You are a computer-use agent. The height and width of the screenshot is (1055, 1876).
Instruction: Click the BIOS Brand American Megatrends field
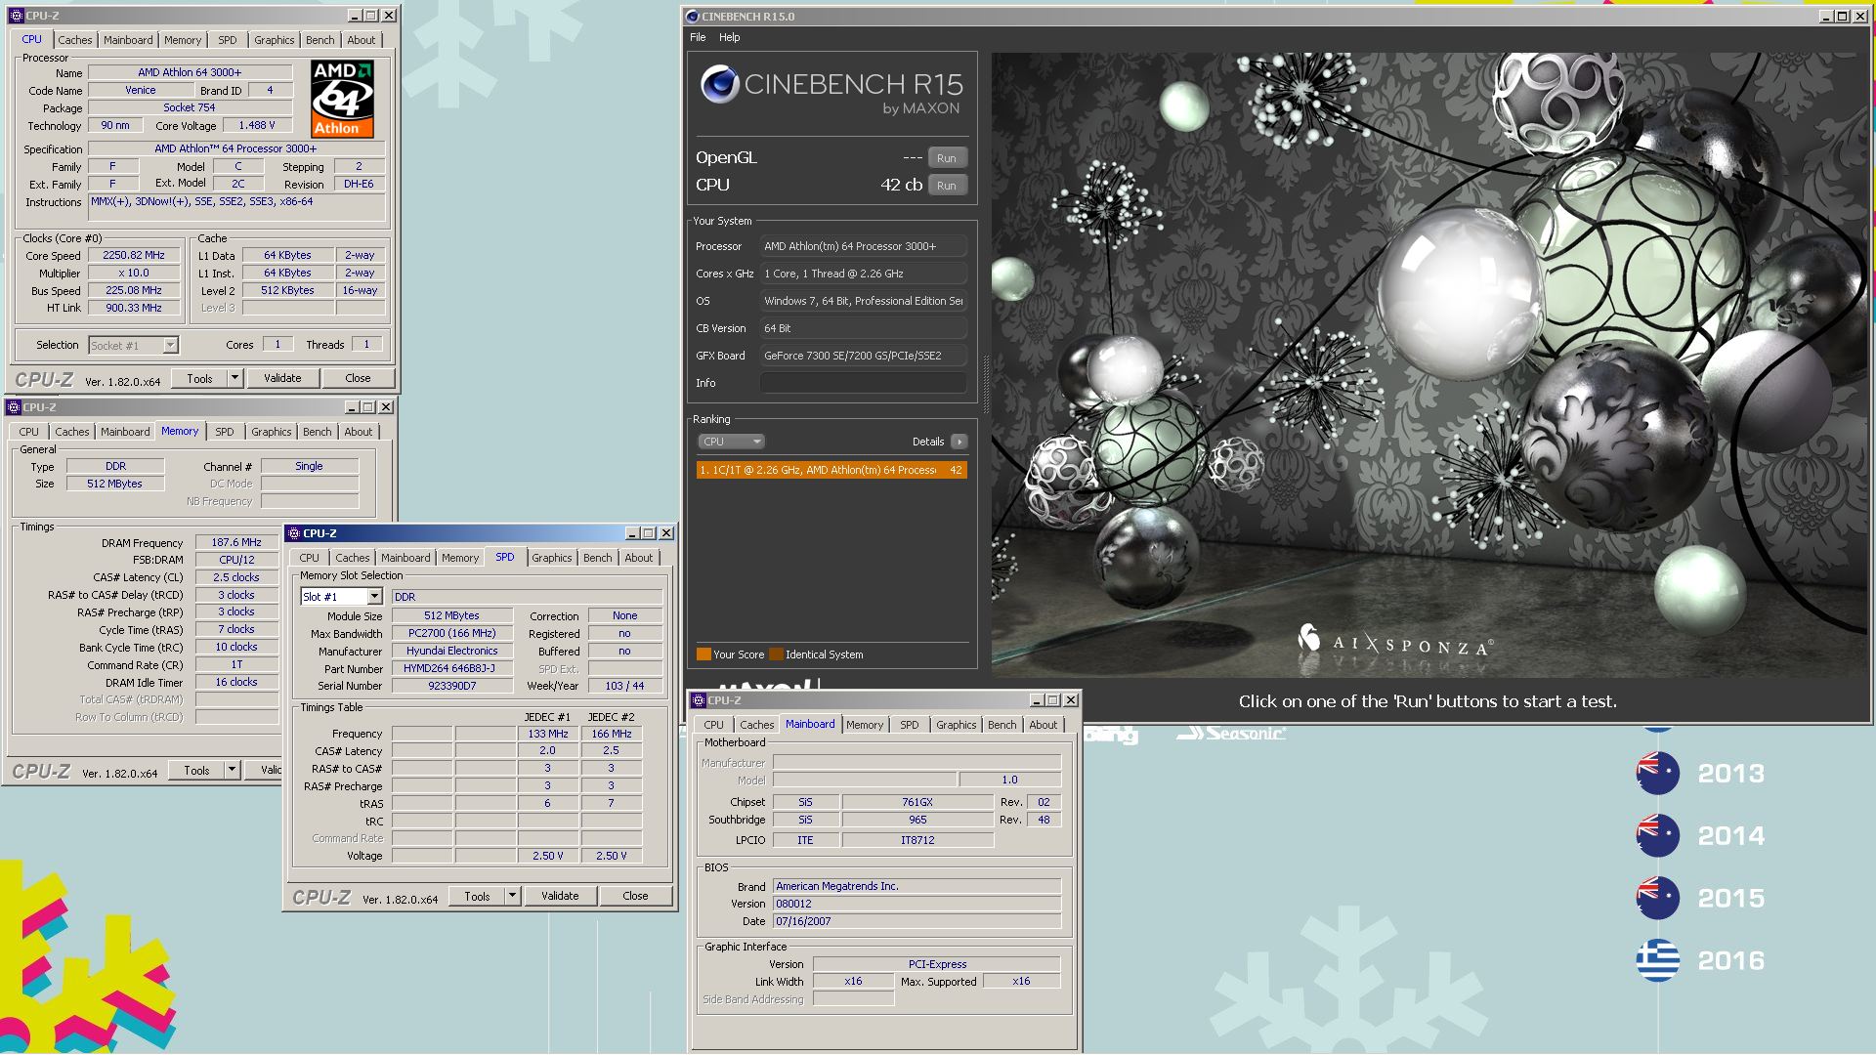pyautogui.click(x=917, y=886)
